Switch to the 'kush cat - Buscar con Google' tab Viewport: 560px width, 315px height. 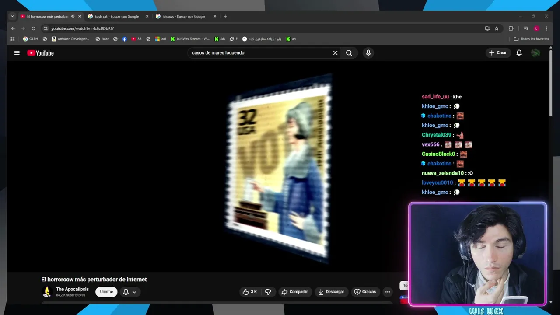[x=116, y=16]
